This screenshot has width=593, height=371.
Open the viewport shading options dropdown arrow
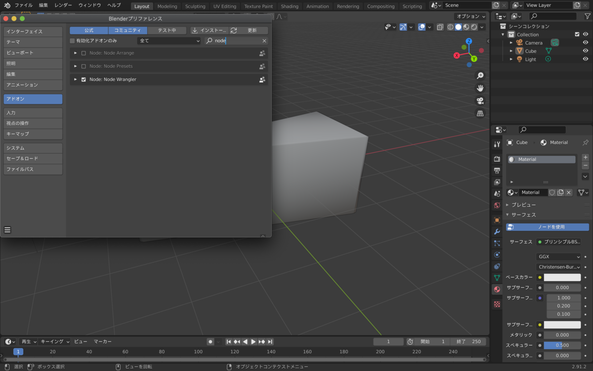tap(483, 27)
